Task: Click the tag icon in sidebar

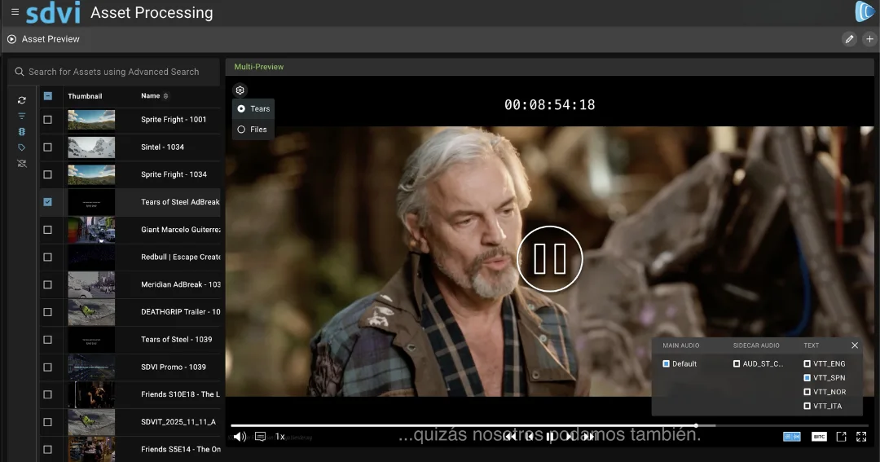Action: pos(22,147)
